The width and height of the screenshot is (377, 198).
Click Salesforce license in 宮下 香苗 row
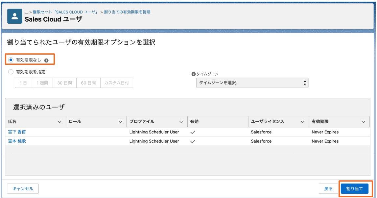pyautogui.click(x=261, y=132)
